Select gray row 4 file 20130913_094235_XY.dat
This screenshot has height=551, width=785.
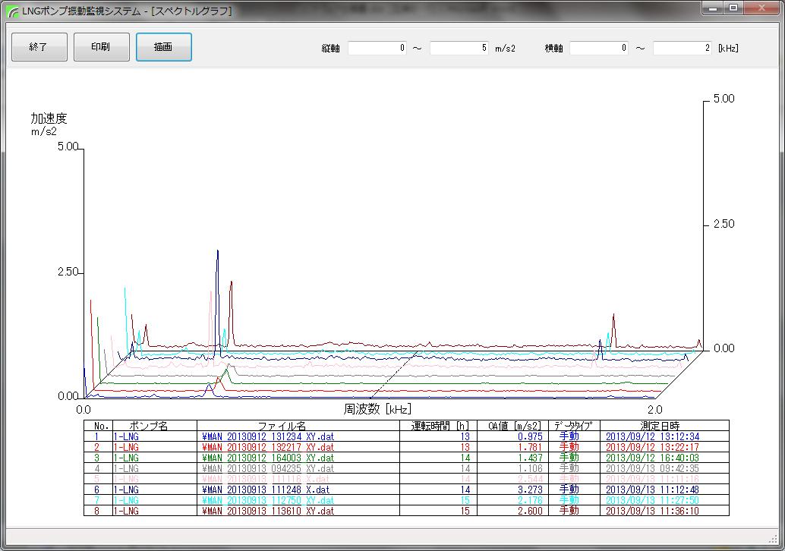coord(268,468)
